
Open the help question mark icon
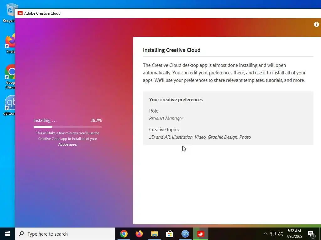pyautogui.click(x=316, y=24)
